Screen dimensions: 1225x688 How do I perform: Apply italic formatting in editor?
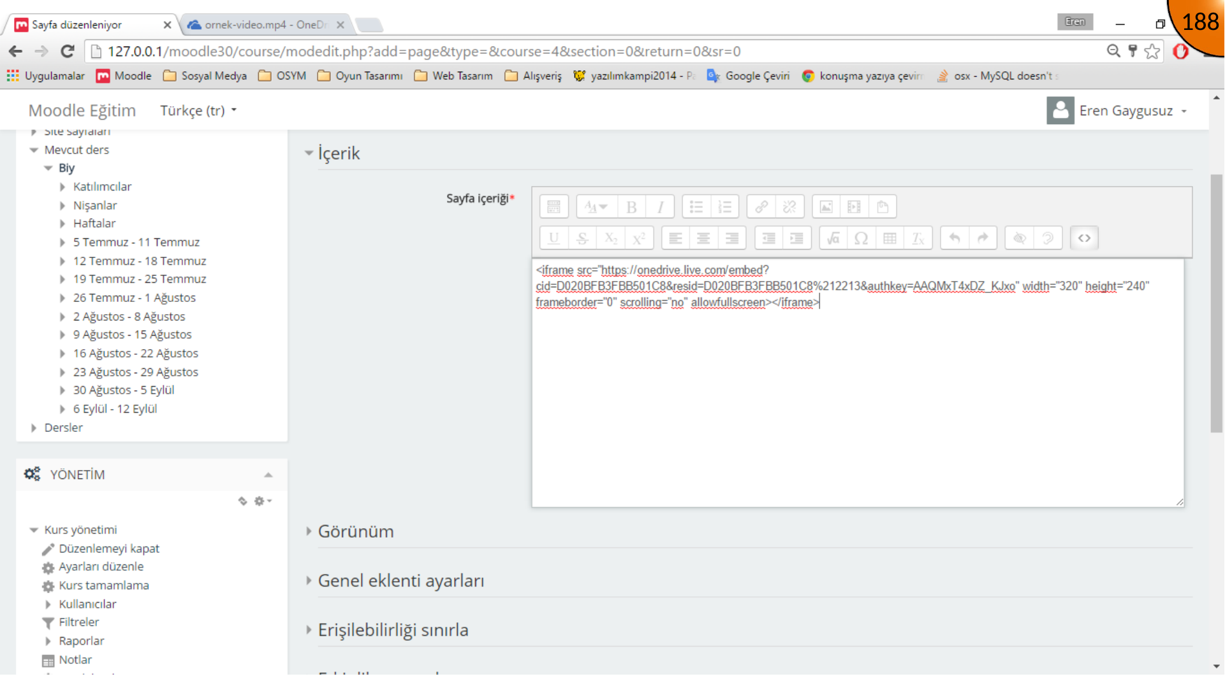click(660, 207)
